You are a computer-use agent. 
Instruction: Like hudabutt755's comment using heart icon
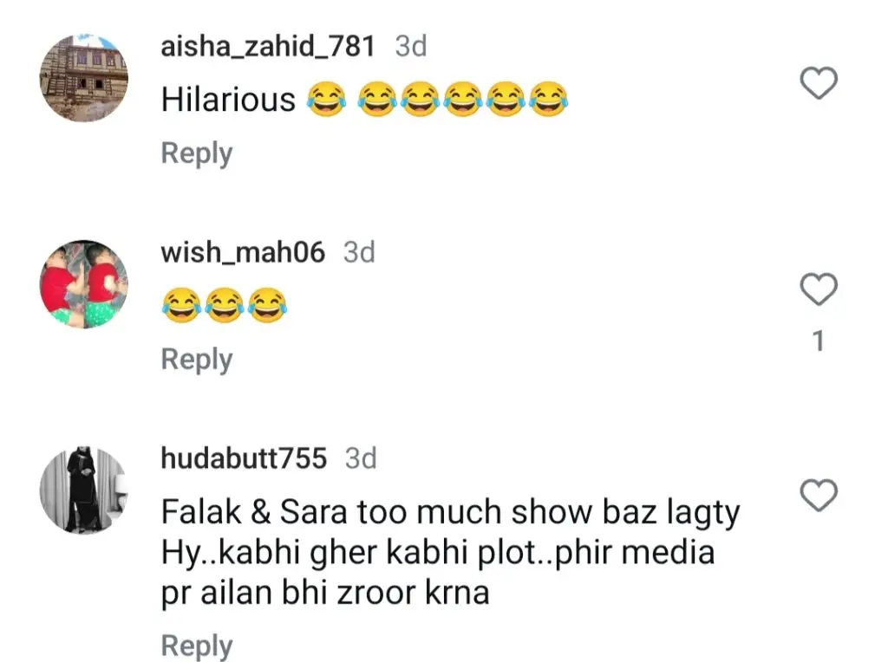pyautogui.click(x=819, y=495)
